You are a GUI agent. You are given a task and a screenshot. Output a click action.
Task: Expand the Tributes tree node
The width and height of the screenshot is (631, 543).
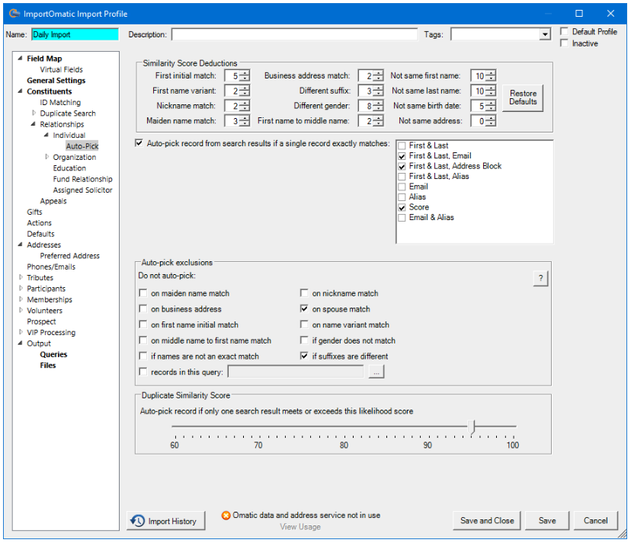pyautogui.click(x=21, y=277)
